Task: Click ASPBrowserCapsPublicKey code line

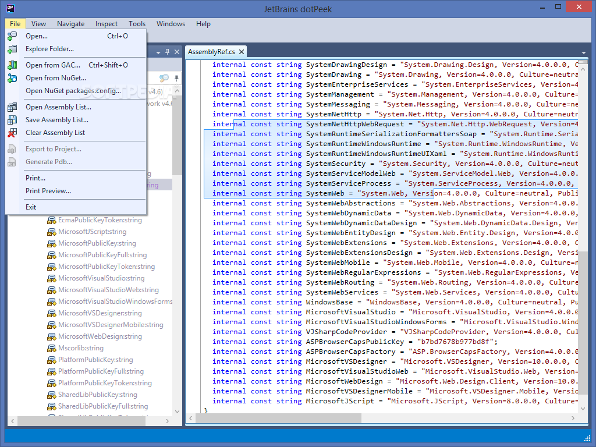Action: click(354, 342)
